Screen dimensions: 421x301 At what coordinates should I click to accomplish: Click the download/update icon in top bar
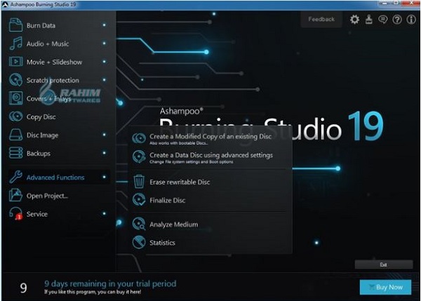[x=369, y=20]
